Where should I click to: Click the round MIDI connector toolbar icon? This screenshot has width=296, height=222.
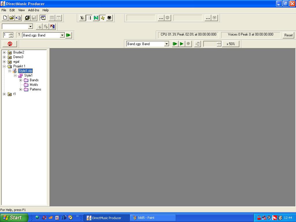109,18
